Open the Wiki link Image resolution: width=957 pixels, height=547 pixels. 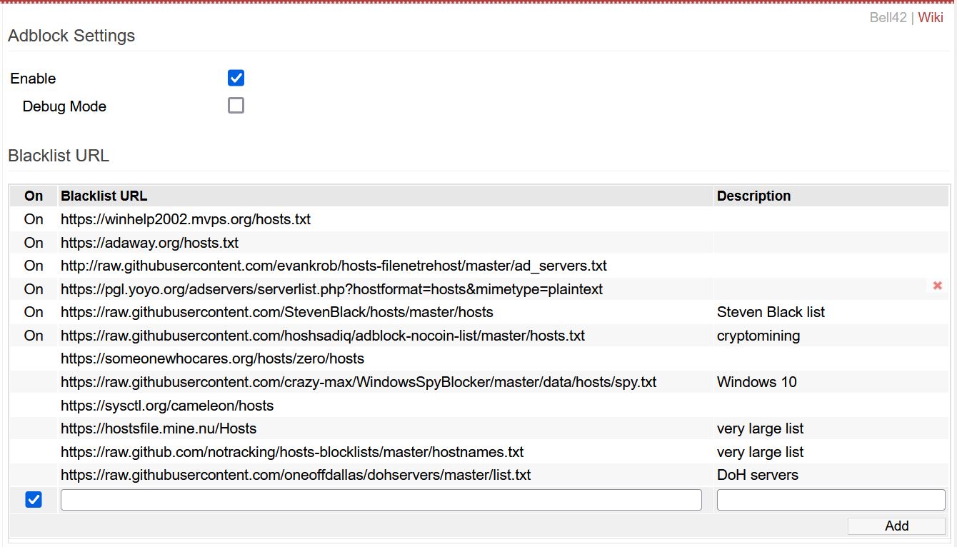pyautogui.click(x=931, y=18)
